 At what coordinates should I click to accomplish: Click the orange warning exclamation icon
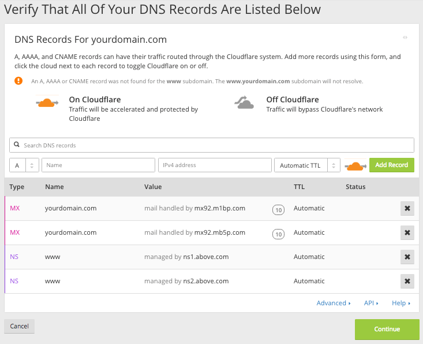(18, 81)
